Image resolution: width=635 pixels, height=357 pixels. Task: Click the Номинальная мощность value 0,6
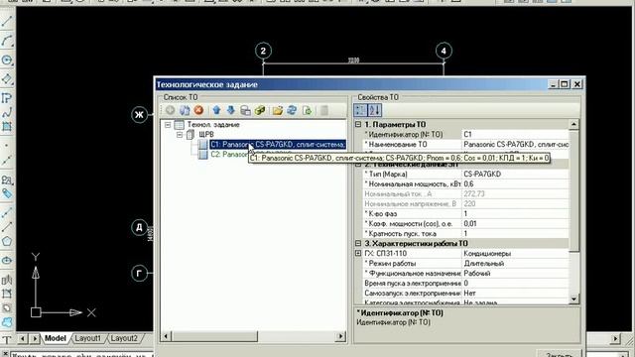[516, 184]
